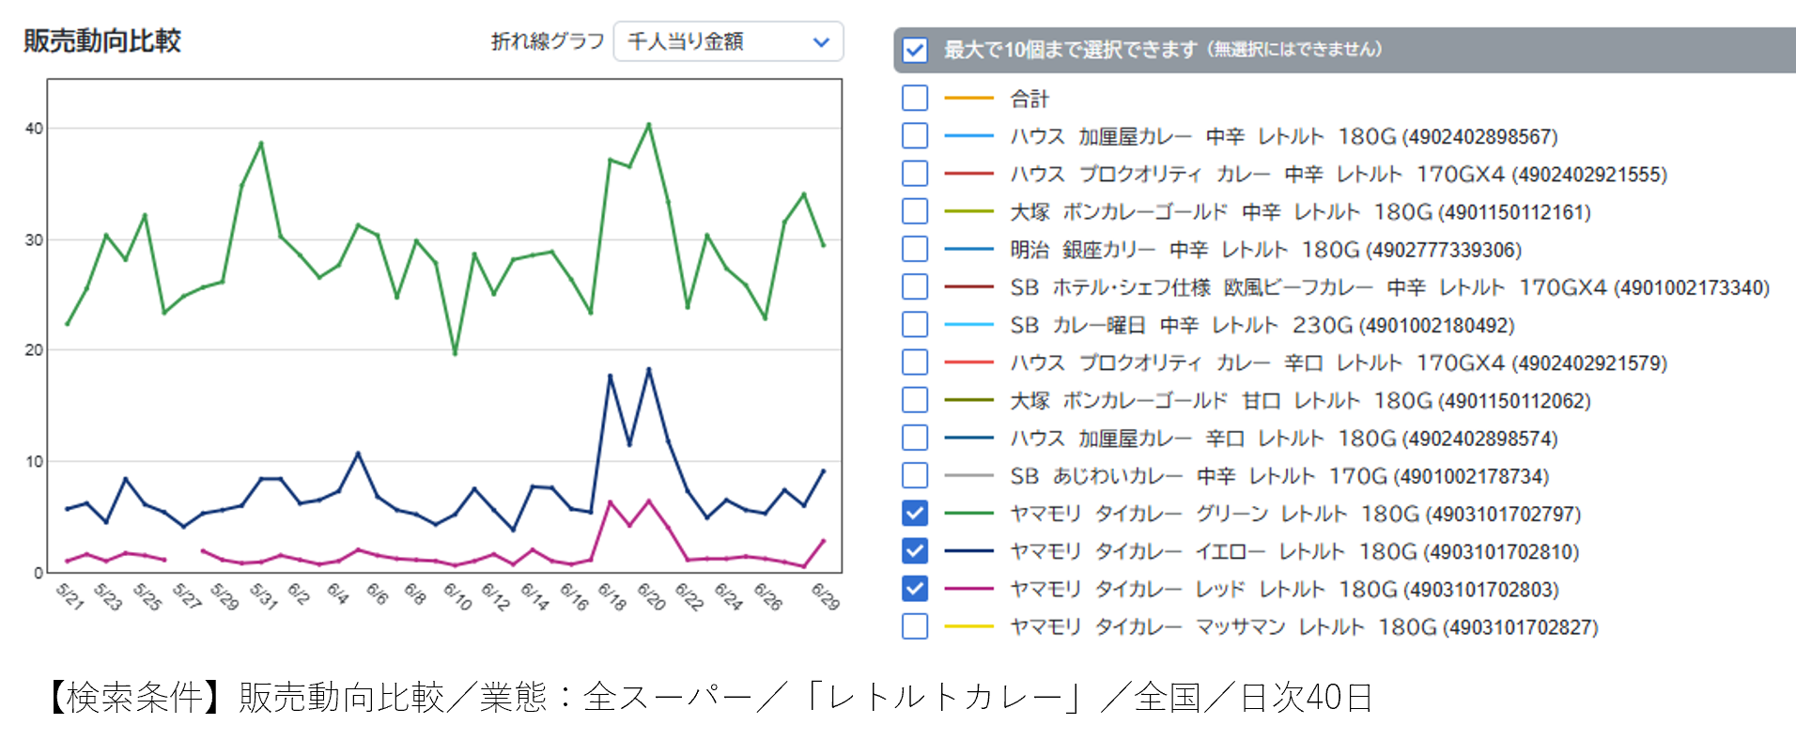This screenshot has height=740, width=1796.
Task: Click label ハウス 加厘屋カレー 中辛 (4902402898567)
Action: pyautogui.click(x=1284, y=136)
